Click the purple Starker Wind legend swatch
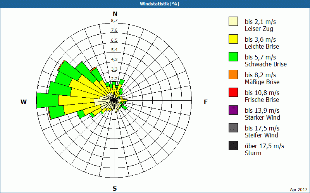Screen dimensions: 310x193 (233, 110)
